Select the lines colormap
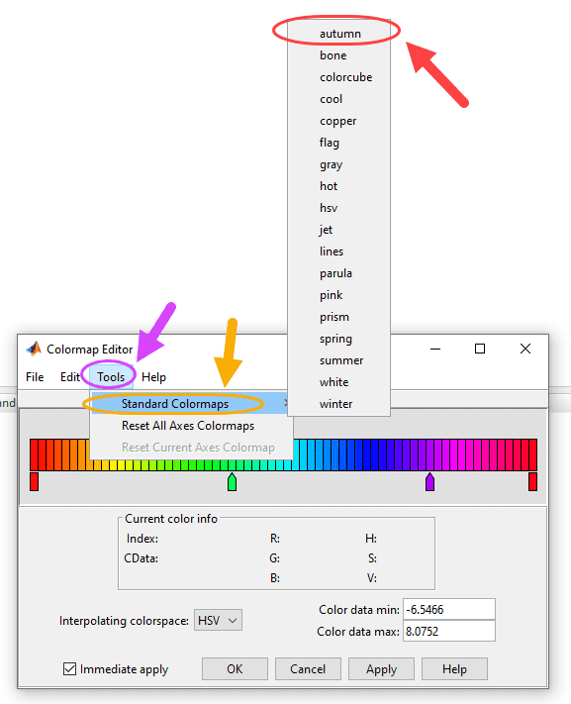The width and height of the screenshot is (571, 704). [x=338, y=251]
